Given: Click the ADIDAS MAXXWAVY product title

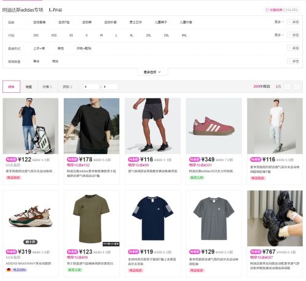Looking at the screenshot, I should tap(30, 263).
